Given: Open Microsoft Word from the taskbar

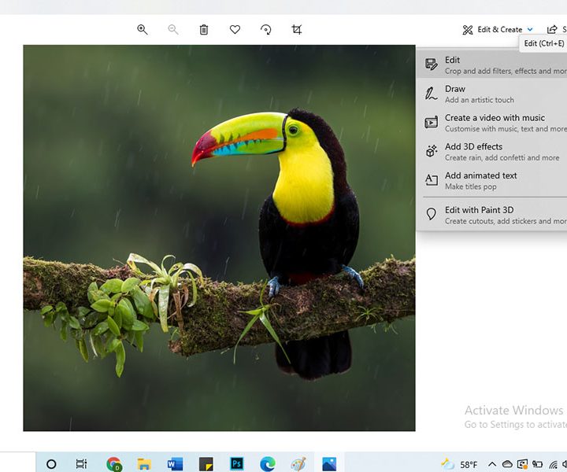Looking at the screenshot, I should pos(175,464).
